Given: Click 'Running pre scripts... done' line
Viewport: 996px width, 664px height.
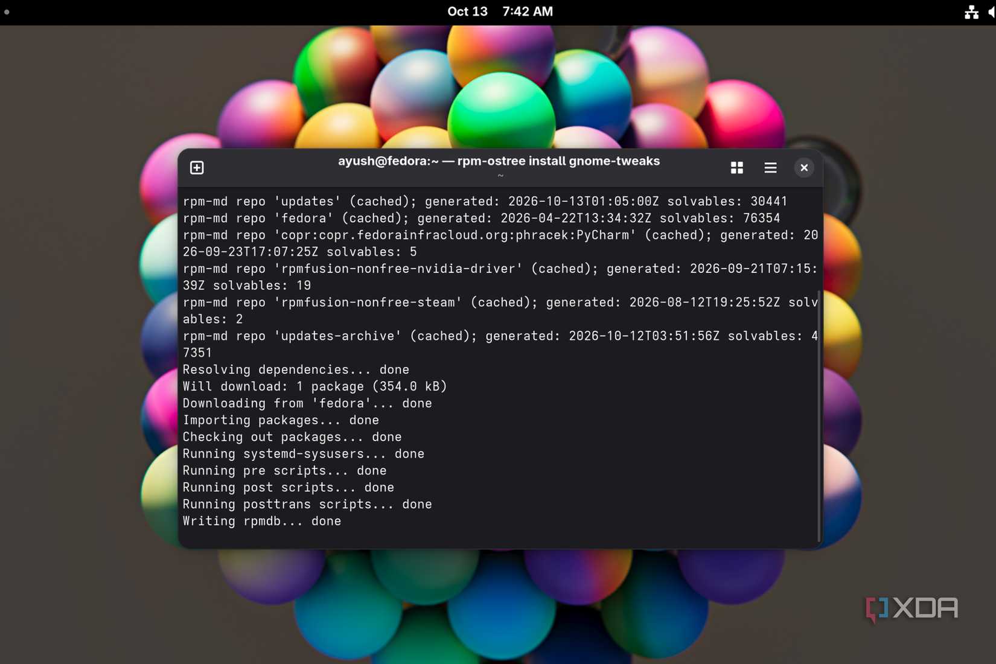Looking at the screenshot, I should pos(284,471).
